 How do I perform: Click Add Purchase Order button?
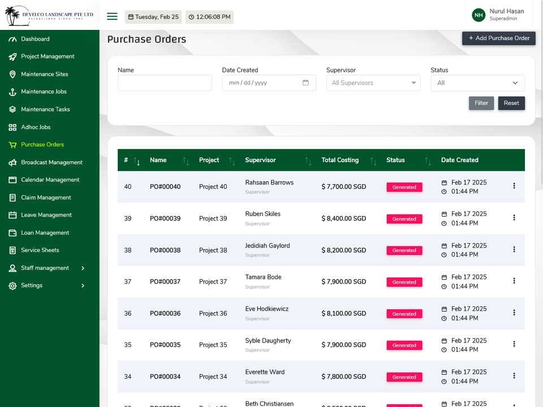pyautogui.click(x=499, y=38)
